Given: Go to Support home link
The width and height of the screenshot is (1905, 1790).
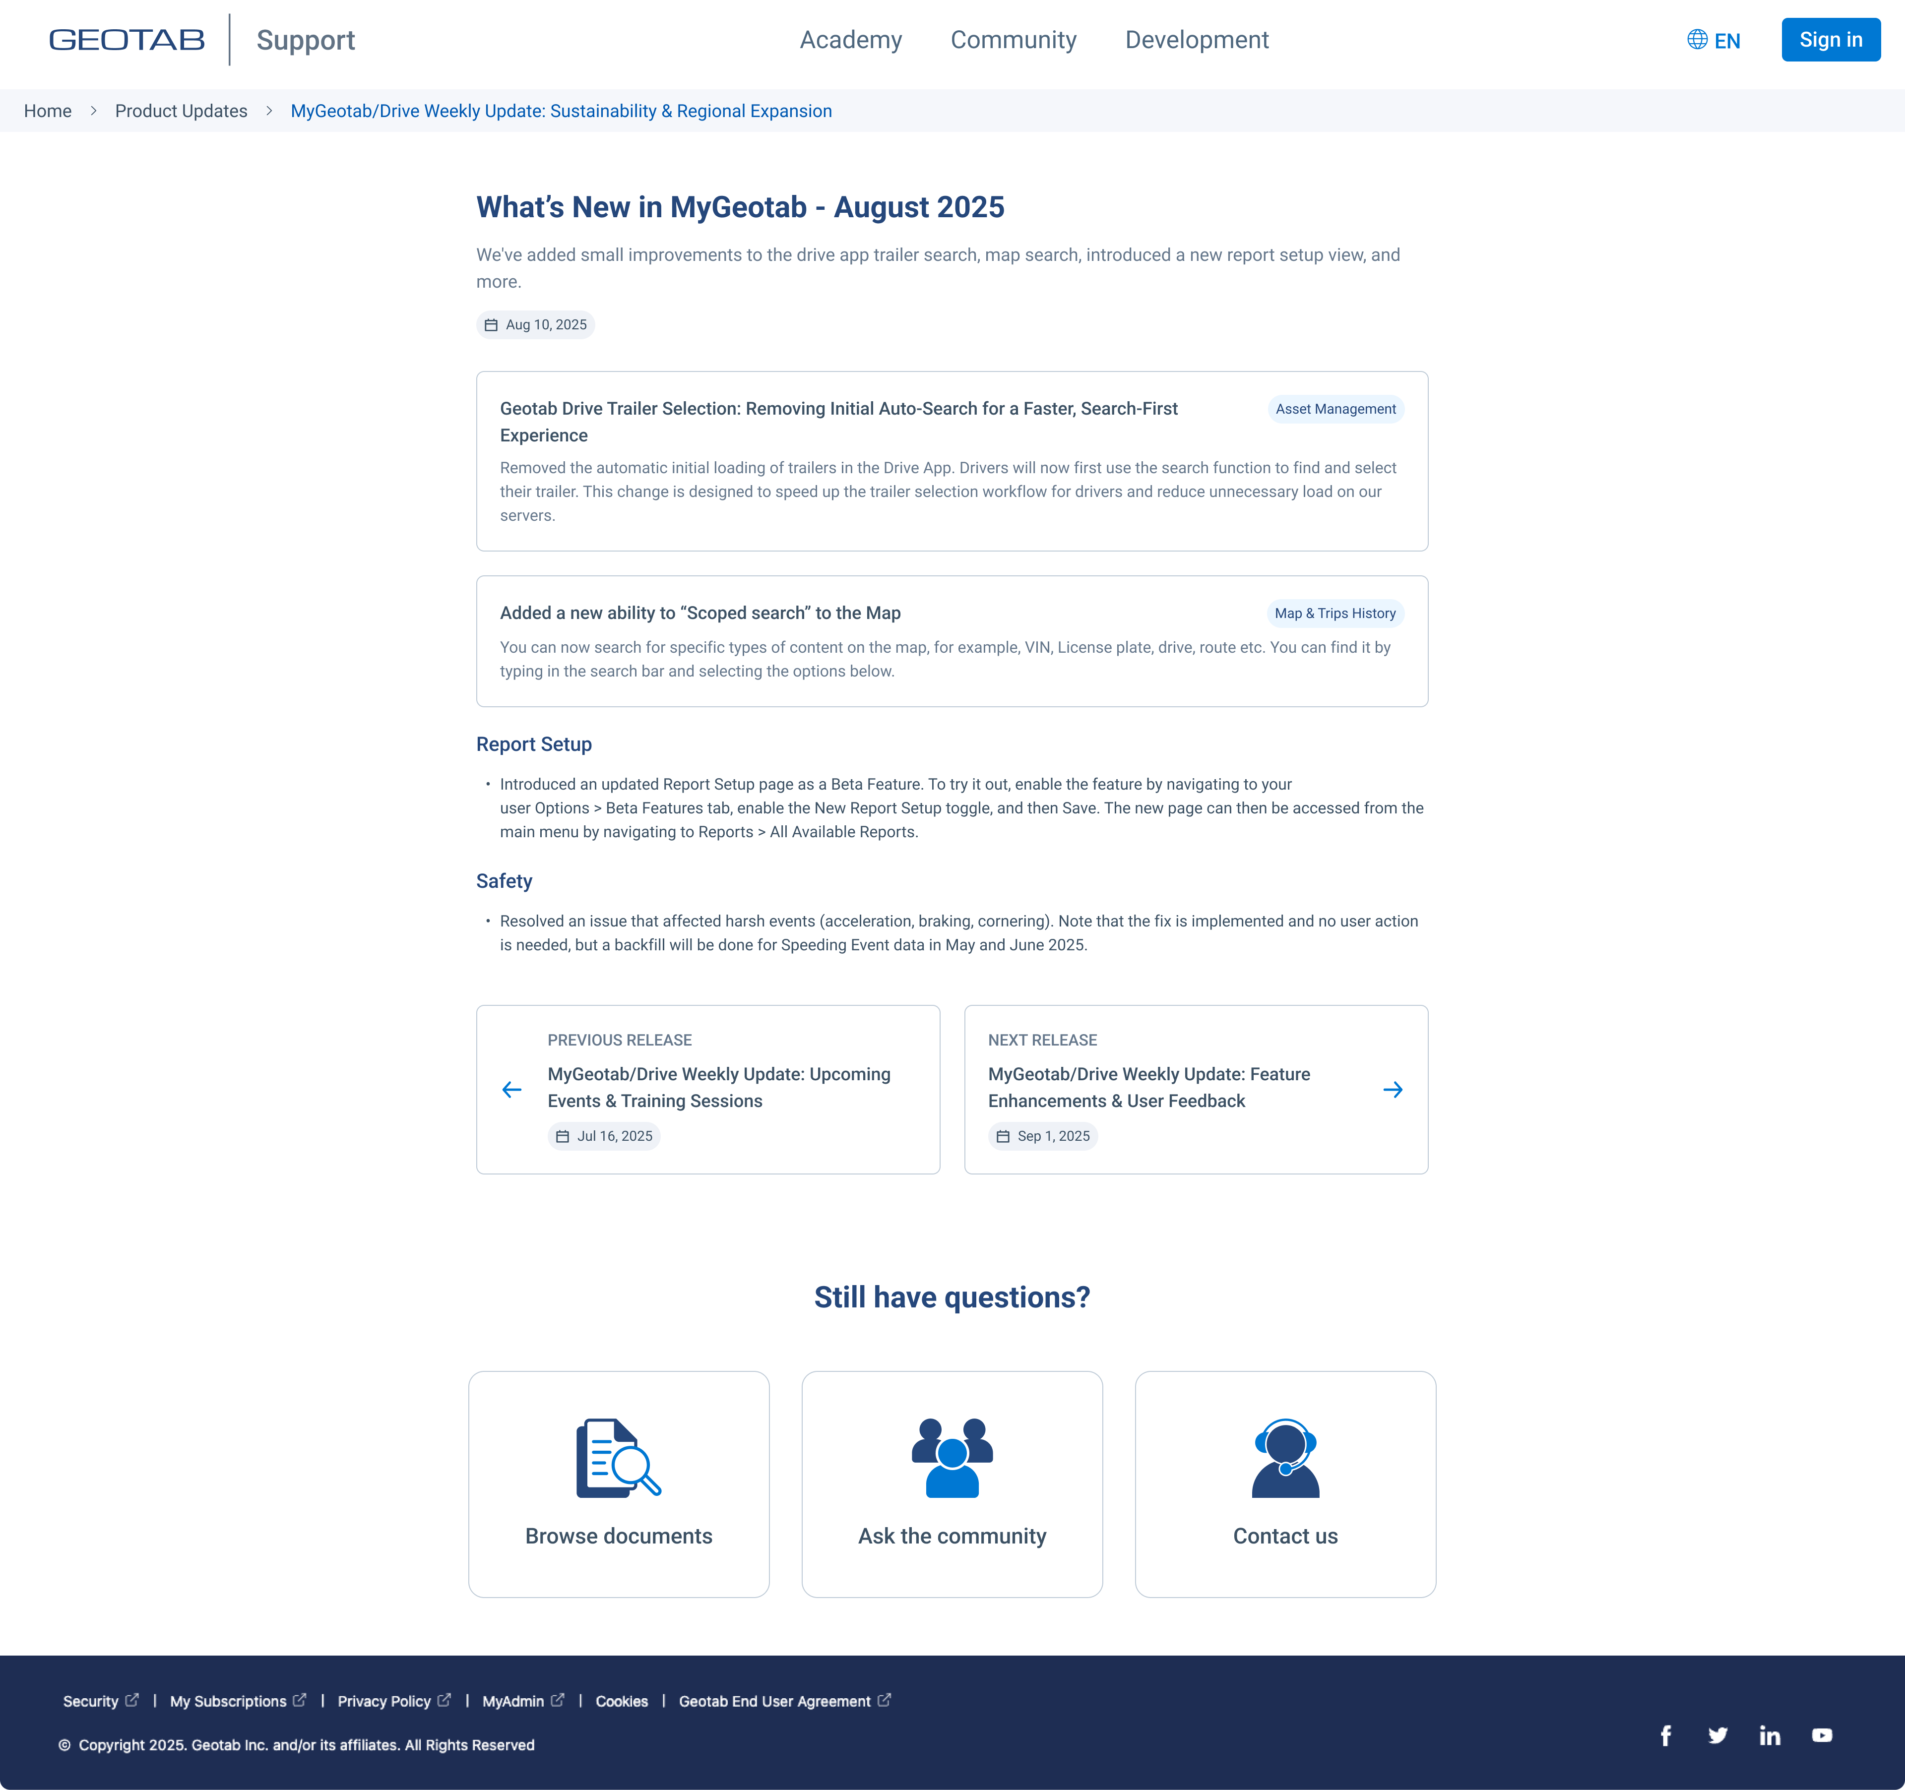Looking at the screenshot, I should coord(306,39).
